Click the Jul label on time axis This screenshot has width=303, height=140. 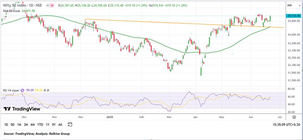(280, 117)
